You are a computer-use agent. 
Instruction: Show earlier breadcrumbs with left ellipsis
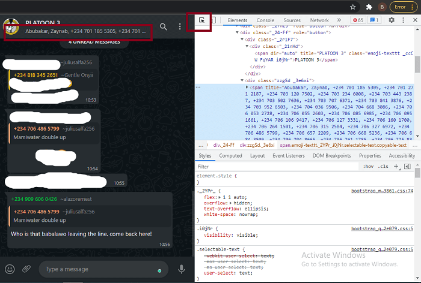(201, 145)
